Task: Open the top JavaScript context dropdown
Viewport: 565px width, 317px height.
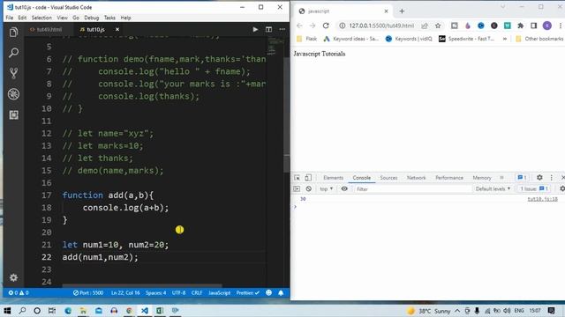Action: (x=326, y=188)
